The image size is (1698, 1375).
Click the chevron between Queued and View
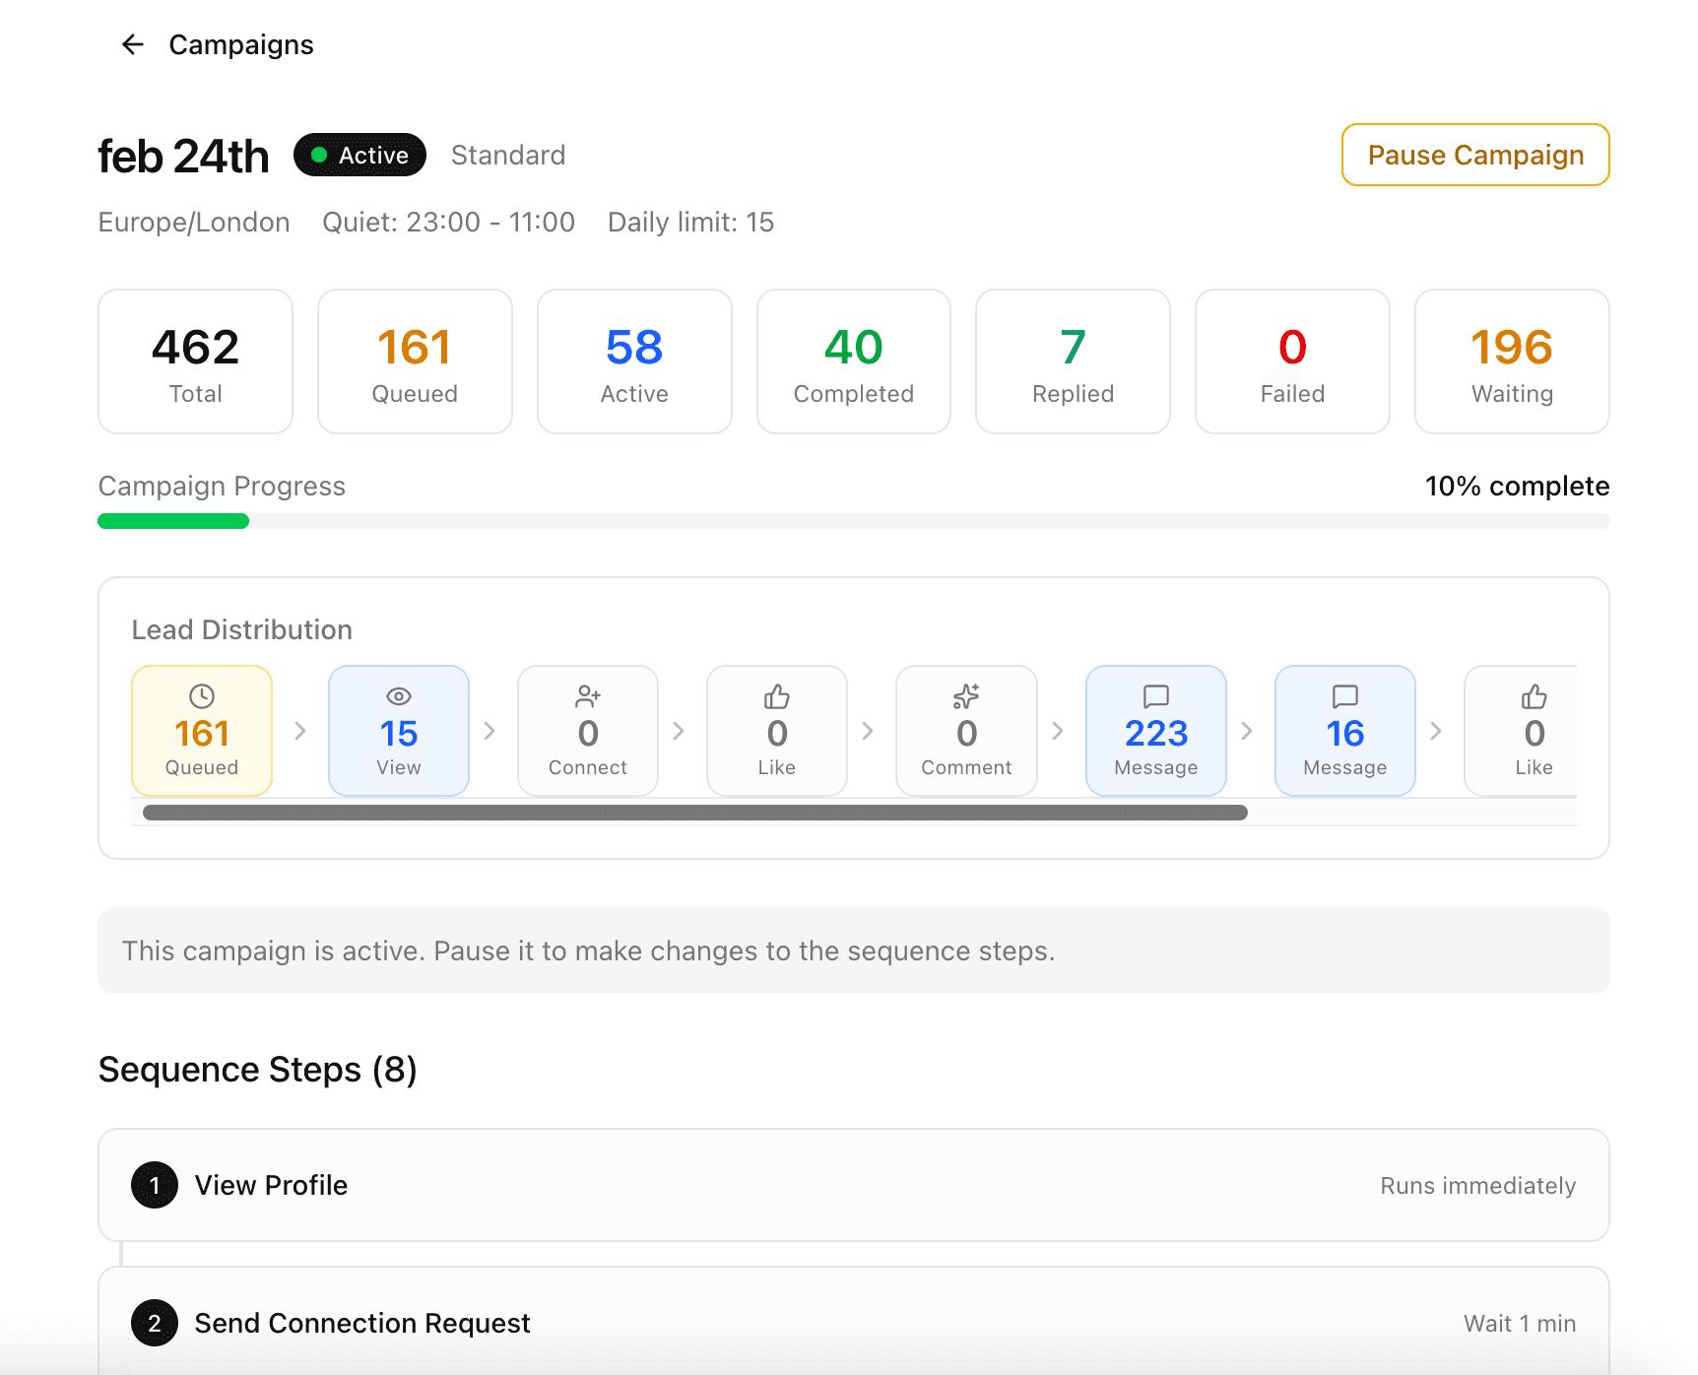click(x=300, y=731)
